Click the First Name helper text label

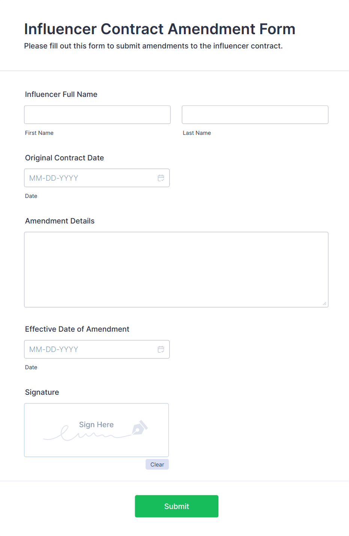point(39,133)
